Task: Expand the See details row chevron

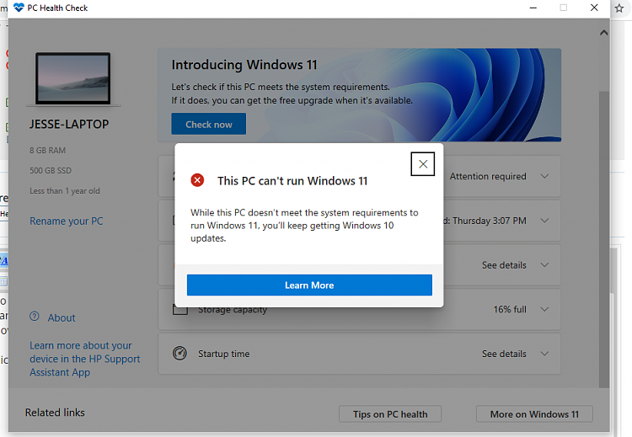Action: pyautogui.click(x=544, y=265)
